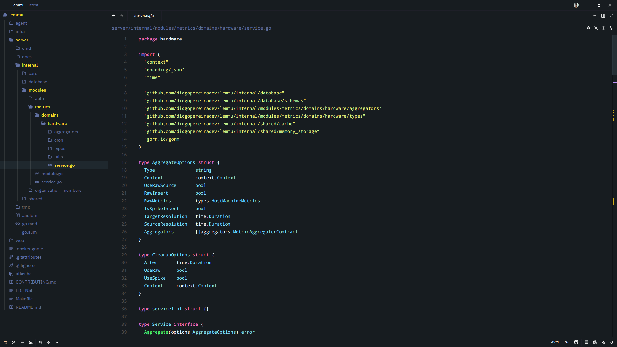Image resolution: width=617 pixels, height=347 pixels.
Task: Toggle the project panel in status bar
Action: point(5,342)
